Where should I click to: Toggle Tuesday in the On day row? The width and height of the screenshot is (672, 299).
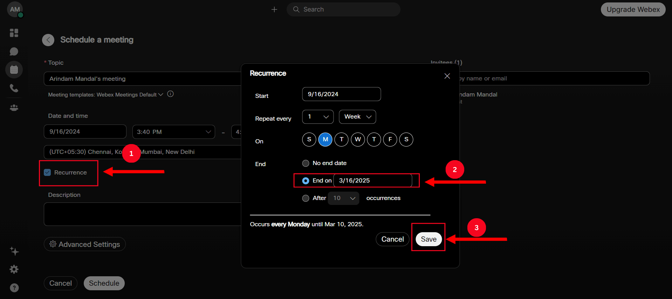342,140
